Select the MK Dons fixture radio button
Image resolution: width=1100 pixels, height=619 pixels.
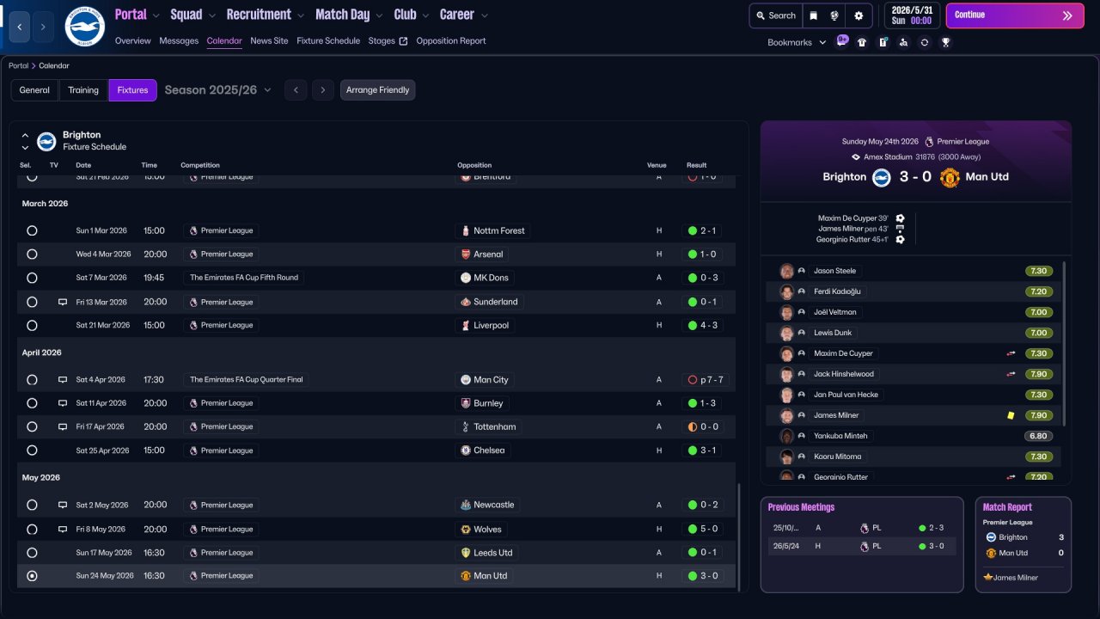(32, 278)
